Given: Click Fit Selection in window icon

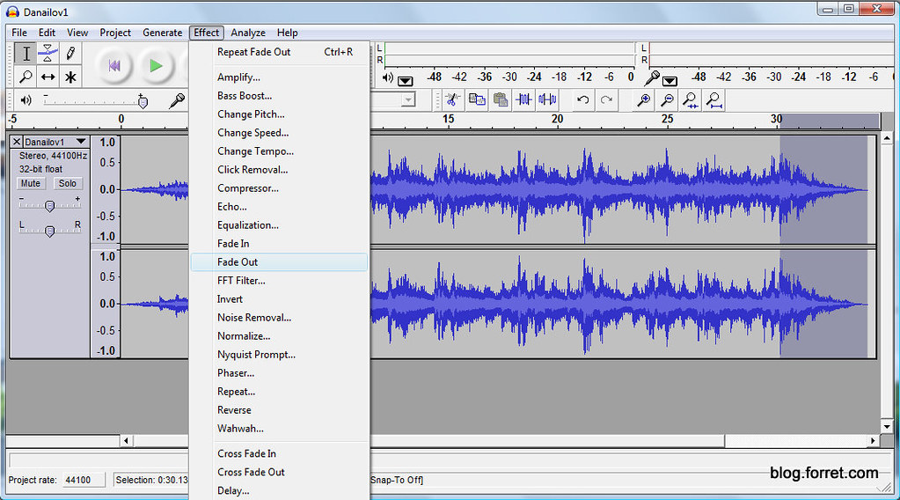Looking at the screenshot, I should tap(691, 99).
